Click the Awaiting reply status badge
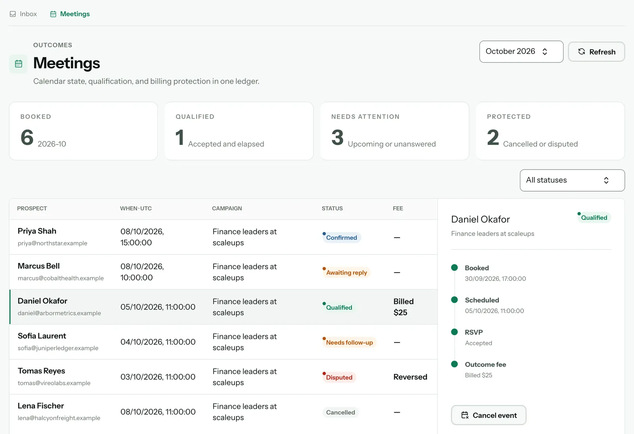 (x=346, y=273)
